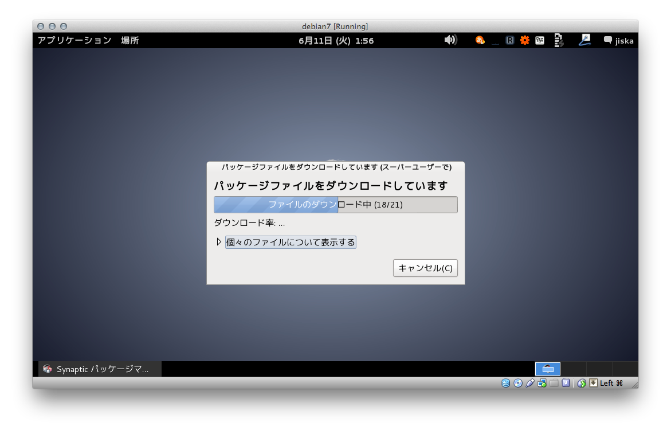Click the R tray icon in the top panel

pos(509,40)
